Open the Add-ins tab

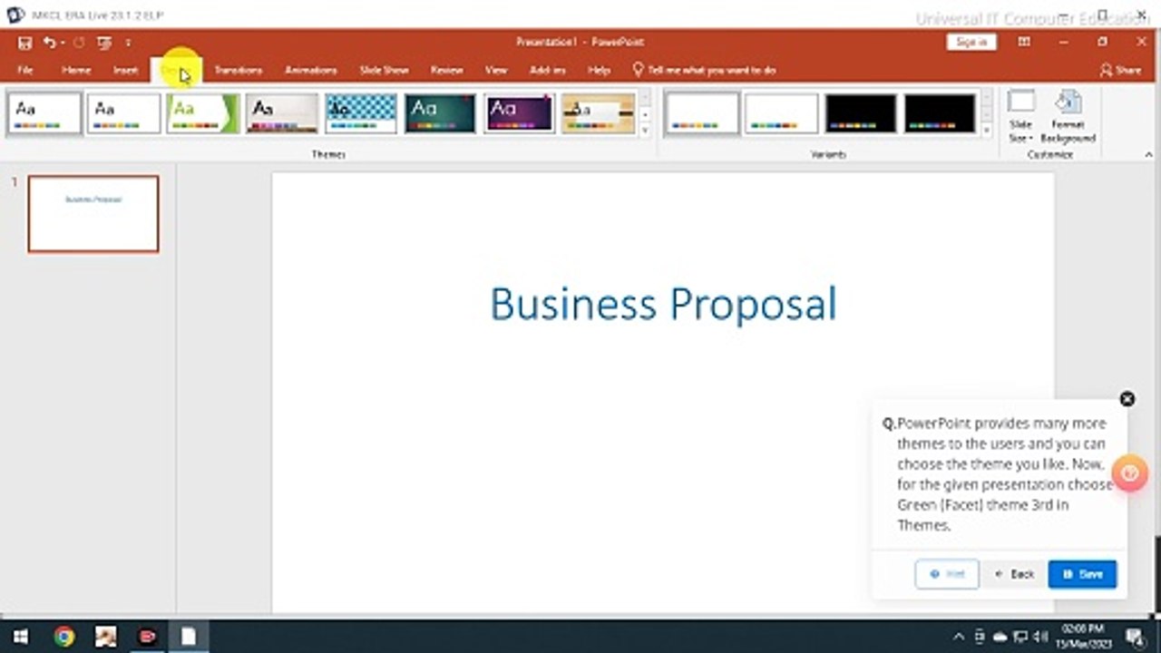coord(548,70)
